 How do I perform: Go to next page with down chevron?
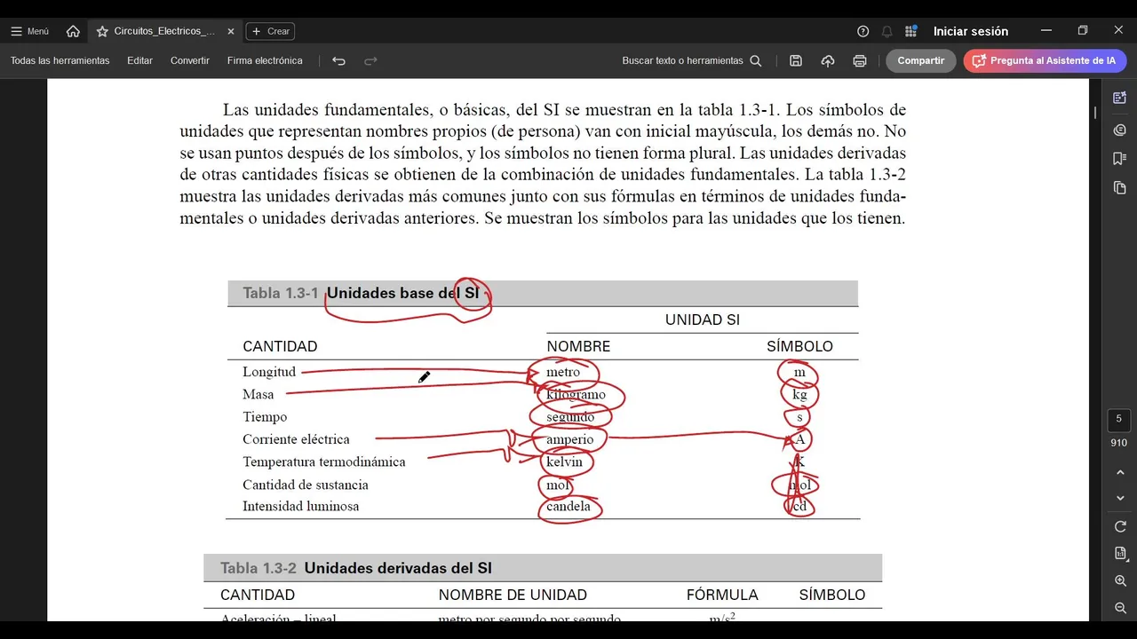pyautogui.click(x=1120, y=499)
